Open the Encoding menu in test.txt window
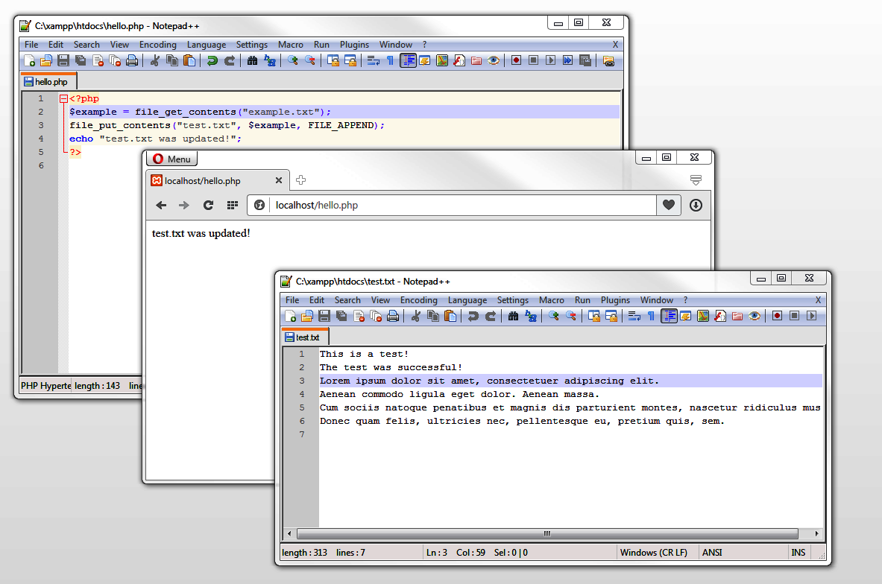Image resolution: width=882 pixels, height=584 pixels. [x=418, y=299]
